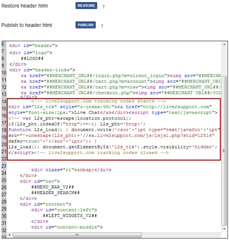This screenshot has width=229, height=246.
Task: Click the ##MENU_BAR_V2## placeholder
Action: 52,187
